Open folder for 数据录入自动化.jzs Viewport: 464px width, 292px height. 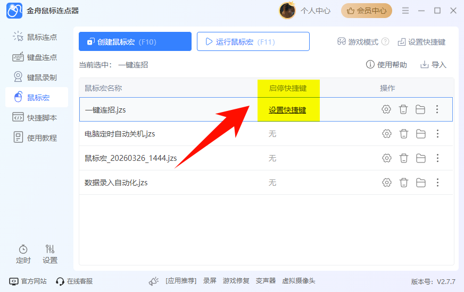coord(421,183)
